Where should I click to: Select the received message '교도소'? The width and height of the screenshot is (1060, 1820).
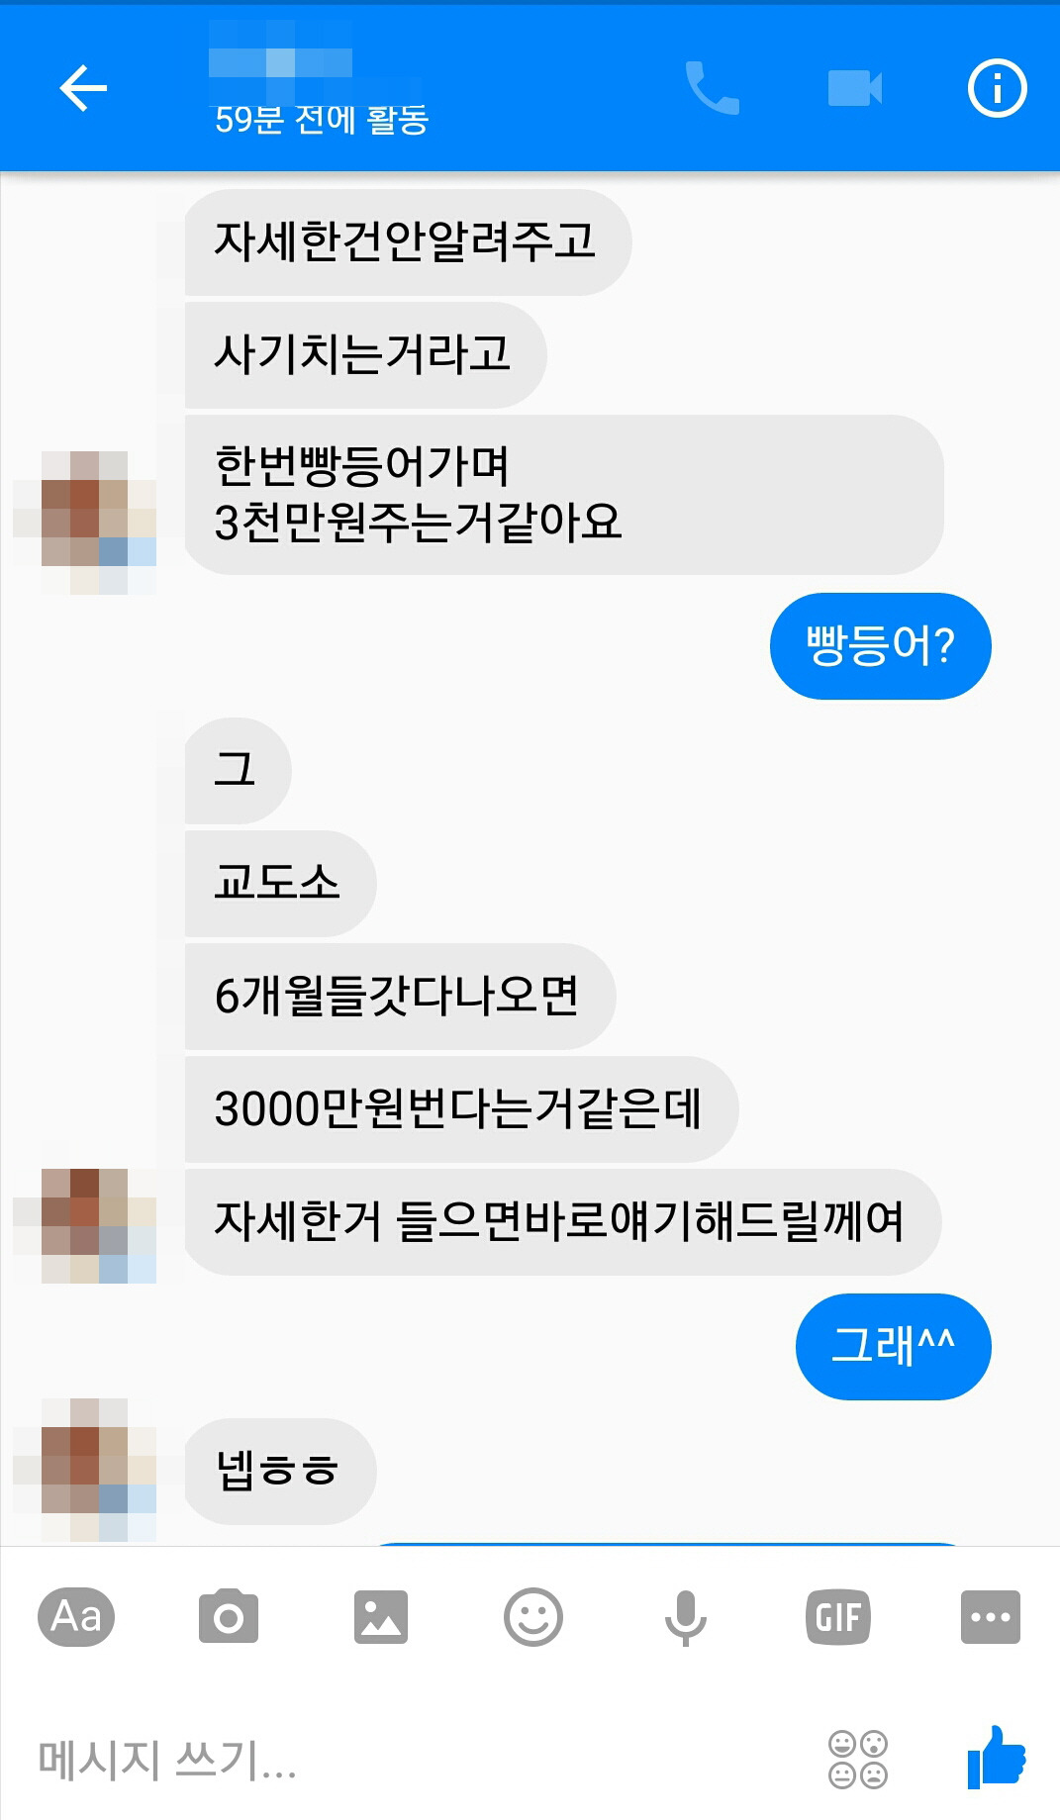pos(280,884)
